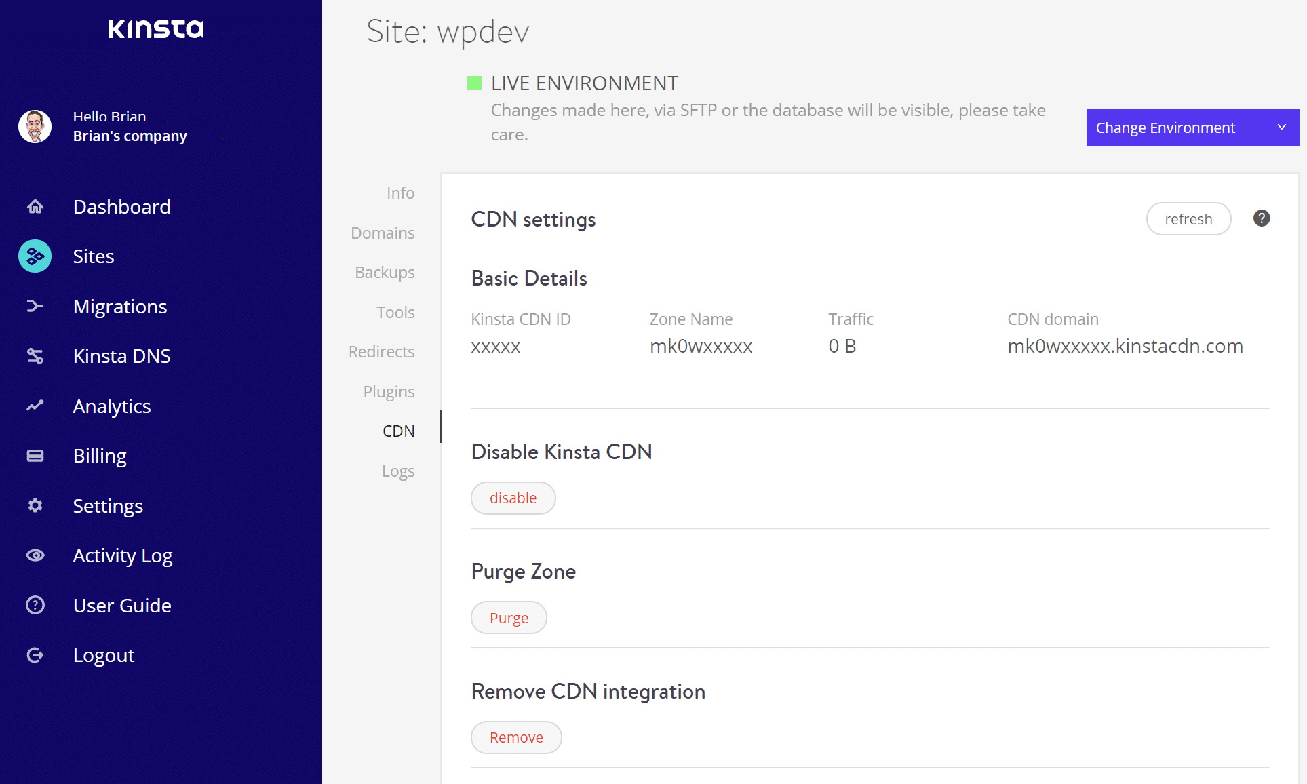
Task: Go to Dashboard in the sidebar
Action: coord(122,206)
